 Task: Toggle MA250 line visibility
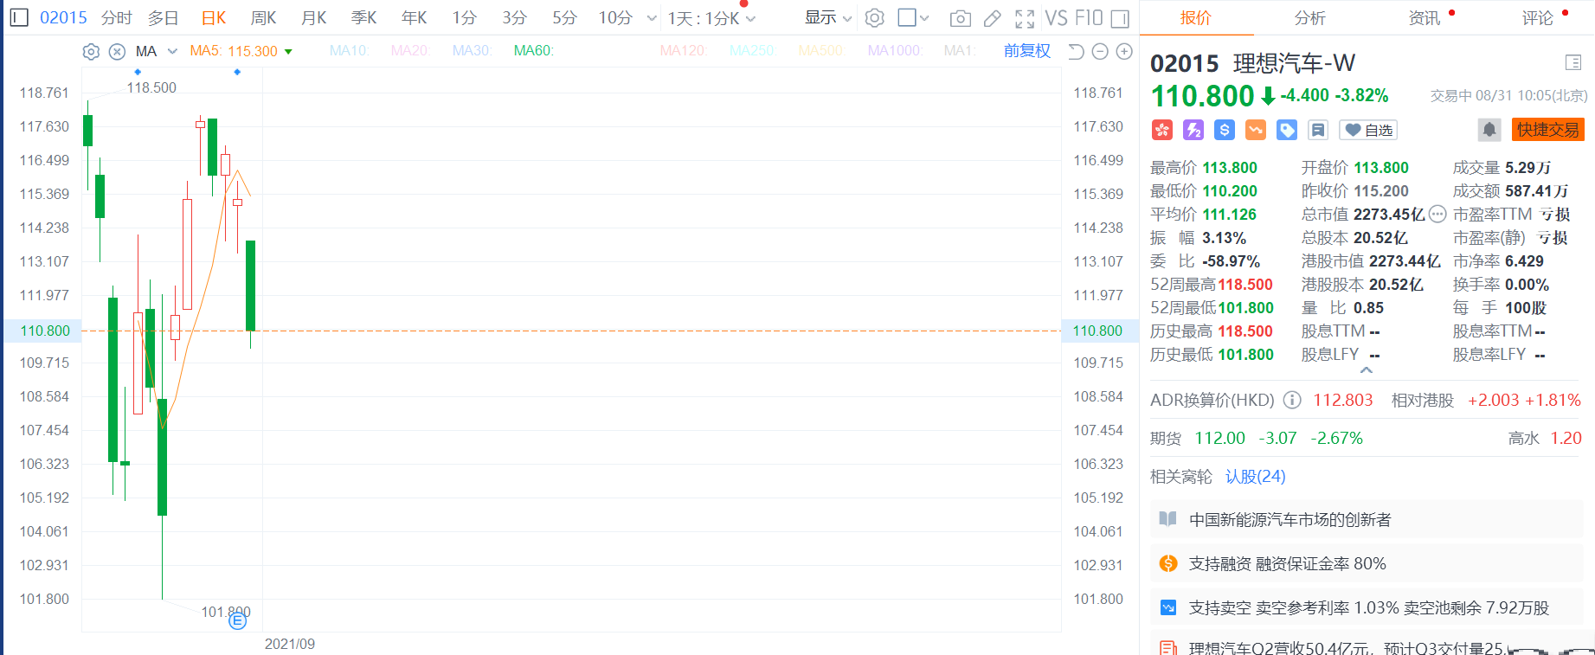click(x=752, y=51)
